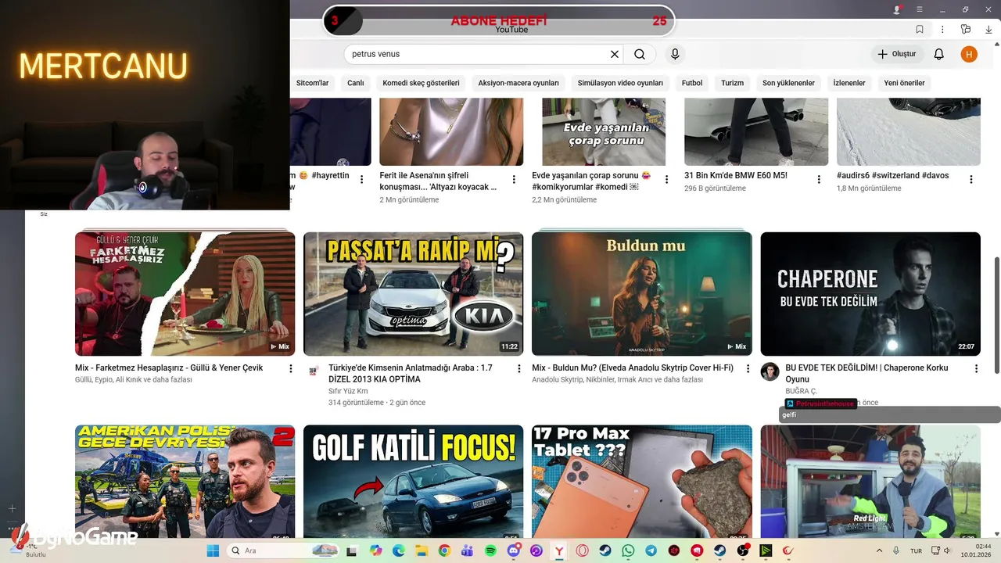This screenshot has width=1001, height=563.
Task: Open options for Buldun Mu? mix
Action: click(x=748, y=368)
